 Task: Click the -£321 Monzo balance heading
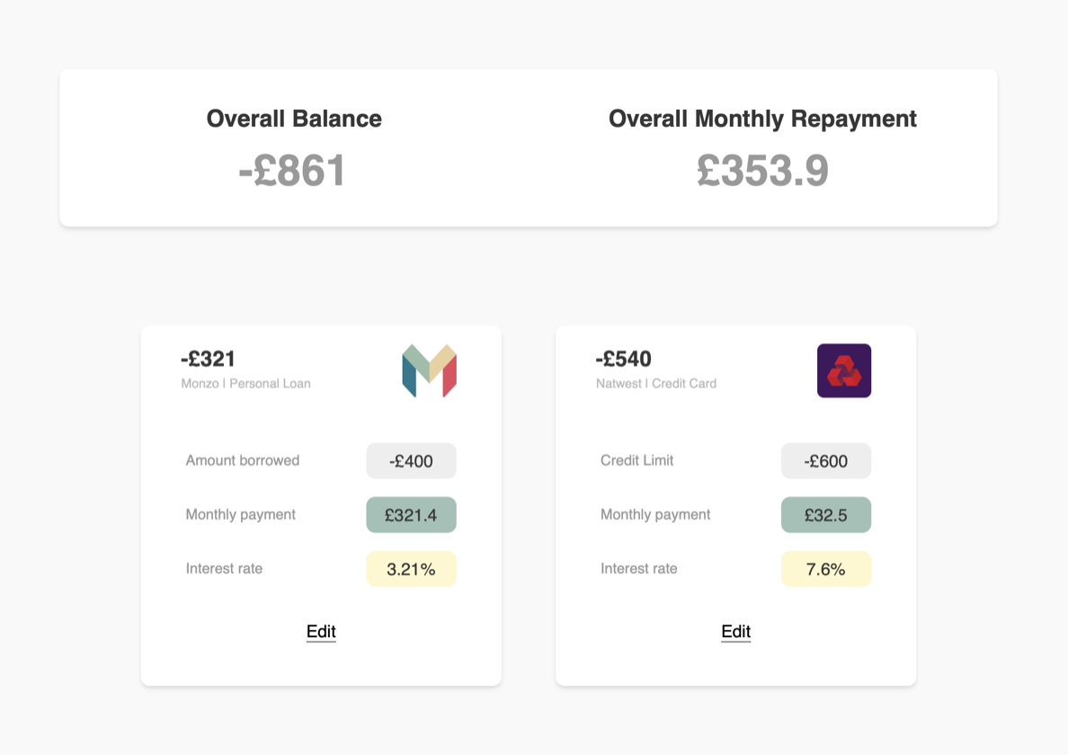pyautogui.click(x=208, y=359)
